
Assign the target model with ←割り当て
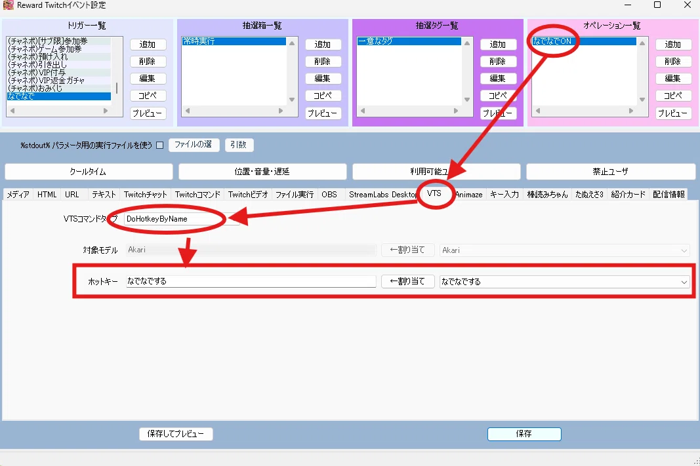407,250
